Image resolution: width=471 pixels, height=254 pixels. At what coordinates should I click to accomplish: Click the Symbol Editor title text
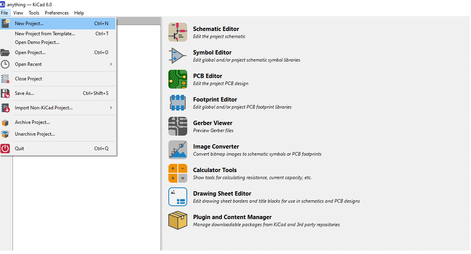(x=212, y=53)
